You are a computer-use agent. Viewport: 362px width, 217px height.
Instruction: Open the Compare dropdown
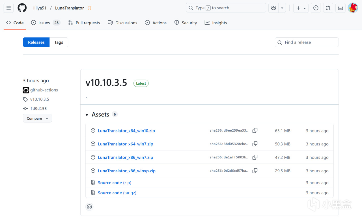coord(37,119)
